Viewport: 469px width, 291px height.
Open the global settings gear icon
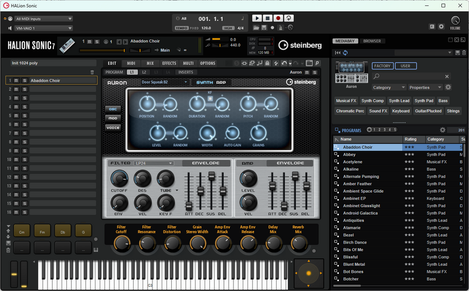click(x=441, y=26)
